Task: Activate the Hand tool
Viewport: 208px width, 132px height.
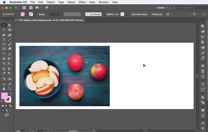Action: click(4, 89)
